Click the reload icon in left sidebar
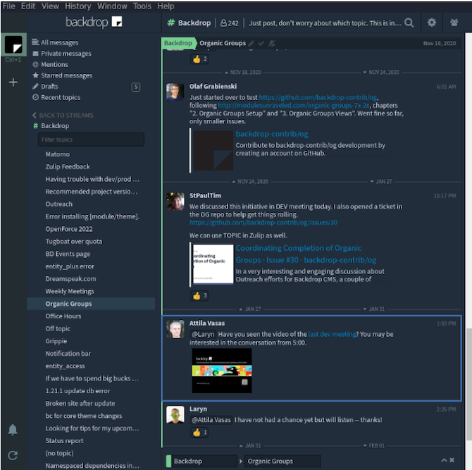 13,455
